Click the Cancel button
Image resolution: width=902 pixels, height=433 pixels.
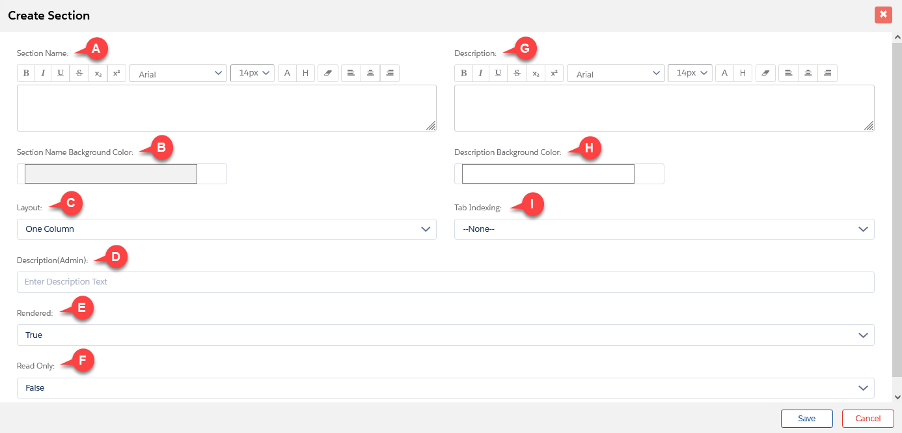(868, 419)
